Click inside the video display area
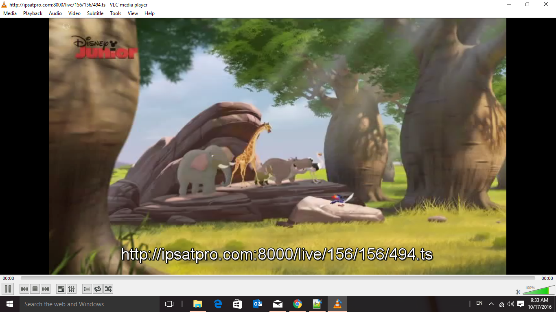The width and height of the screenshot is (556, 312). click(x=278, y=146)
